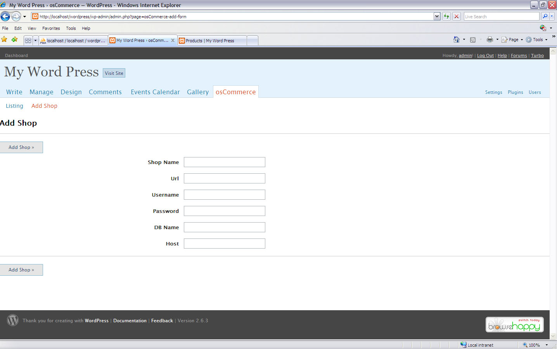
Task: Click the Quick Tabs icon
Action: click(x=28, y=40)
